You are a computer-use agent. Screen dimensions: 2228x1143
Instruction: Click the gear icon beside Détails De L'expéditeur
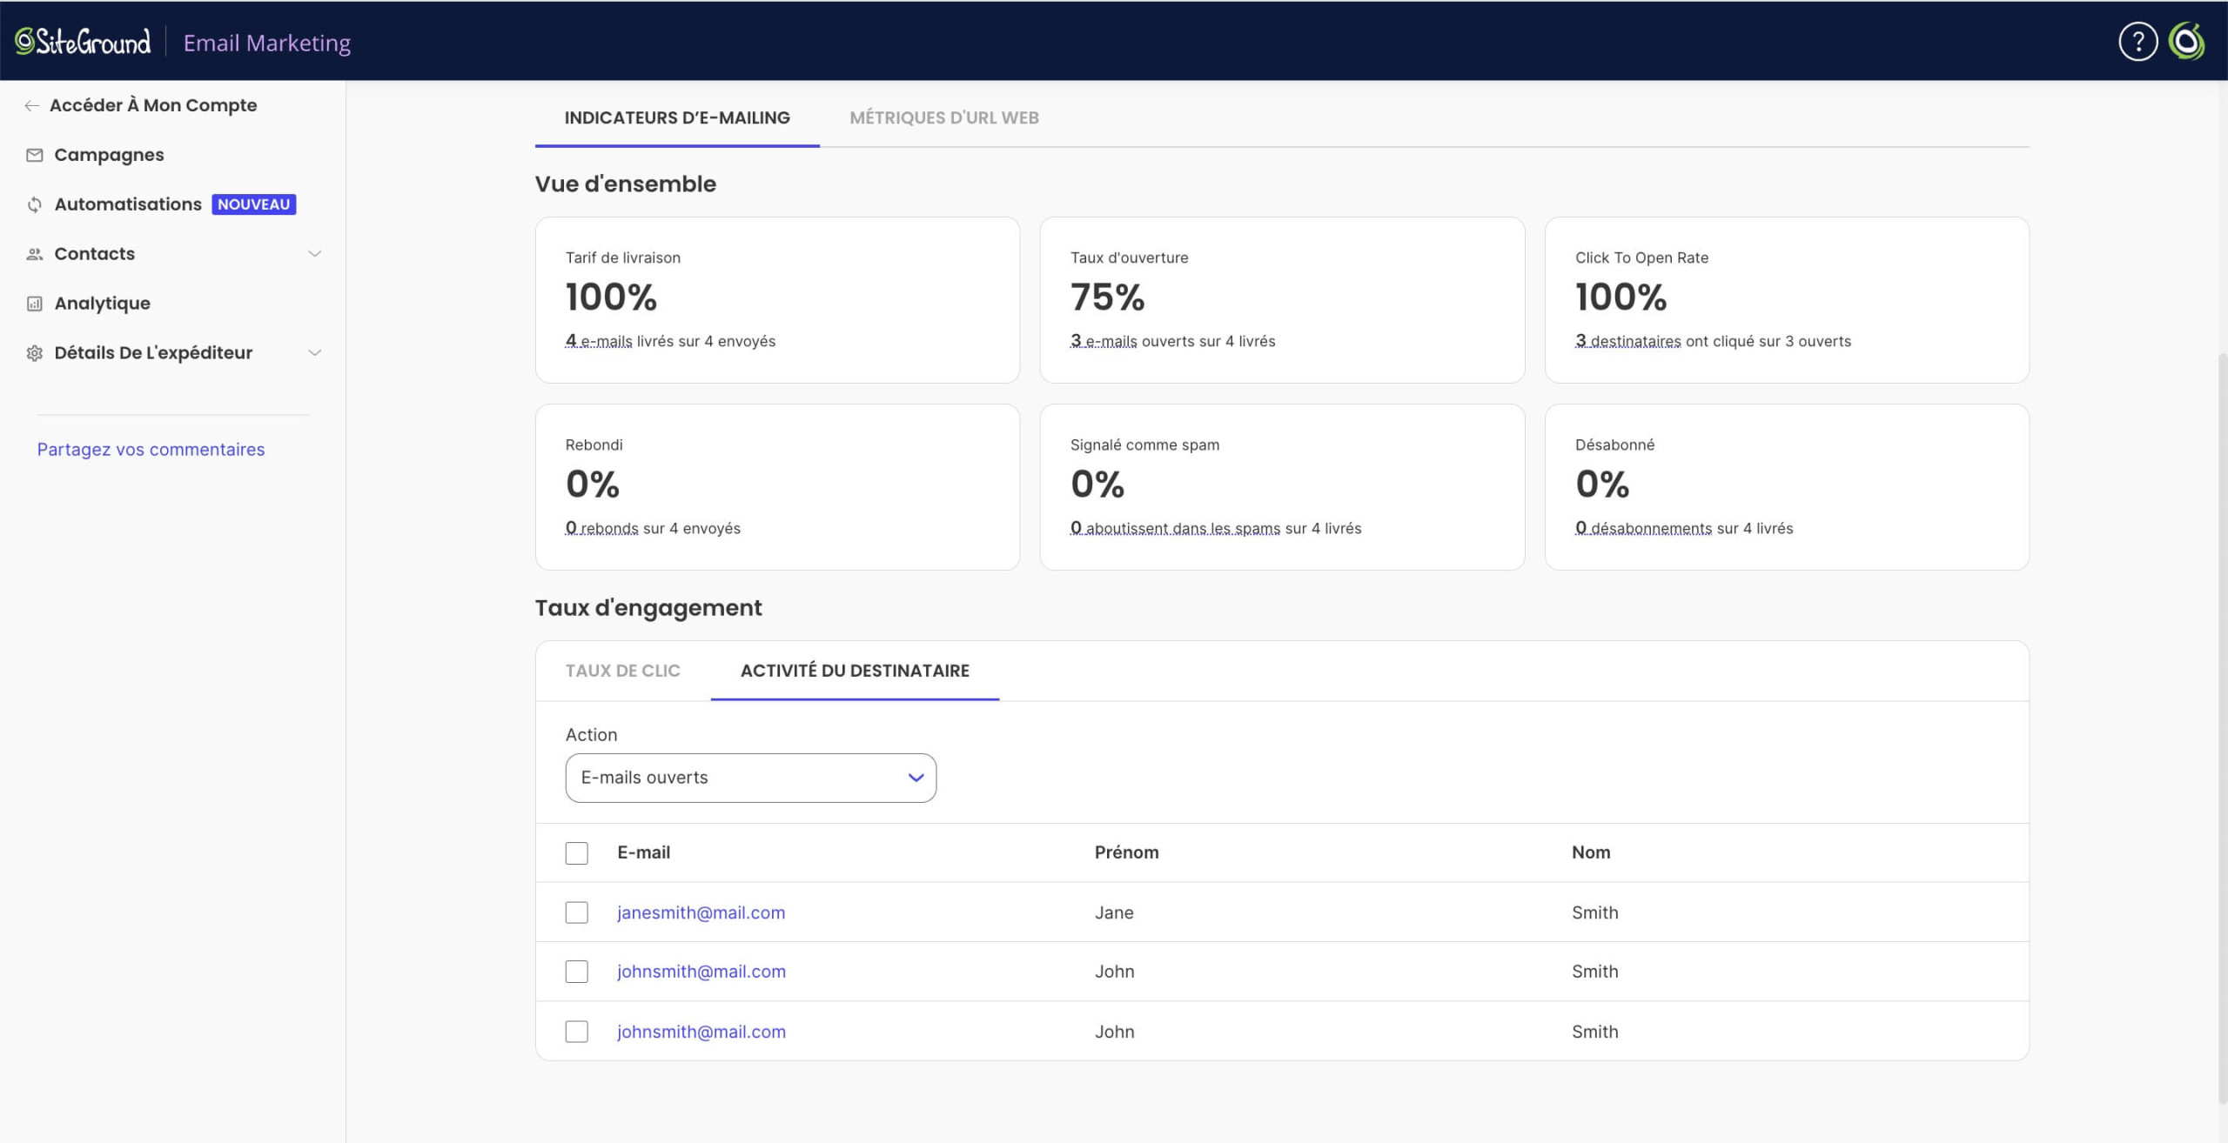(35, 353)
